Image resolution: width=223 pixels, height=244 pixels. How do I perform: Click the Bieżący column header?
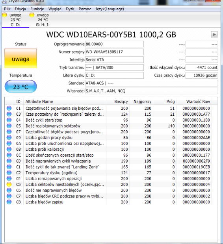118,102
